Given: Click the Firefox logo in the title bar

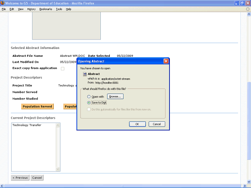Looking at the screenshot, I should (2, 3).
